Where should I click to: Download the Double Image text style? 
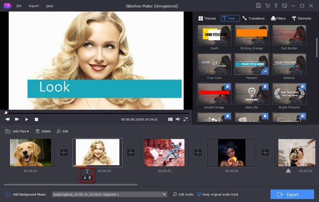(228, 86)
